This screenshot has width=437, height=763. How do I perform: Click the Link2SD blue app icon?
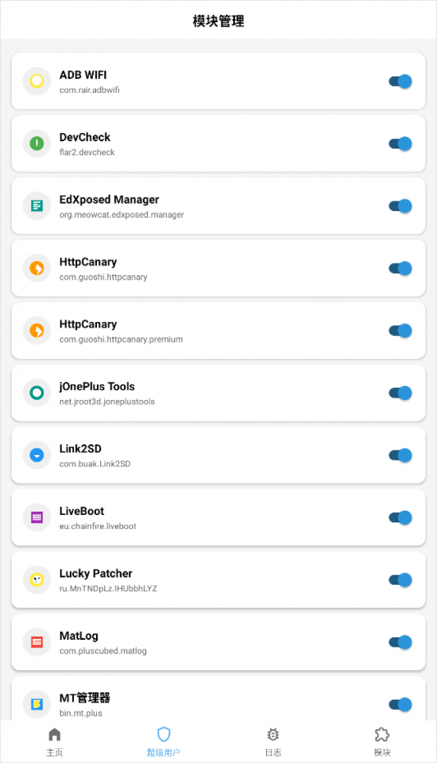click(x=37, y=455)
